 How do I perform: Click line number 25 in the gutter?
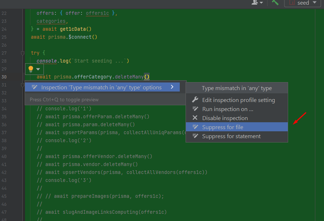[4, 37]
